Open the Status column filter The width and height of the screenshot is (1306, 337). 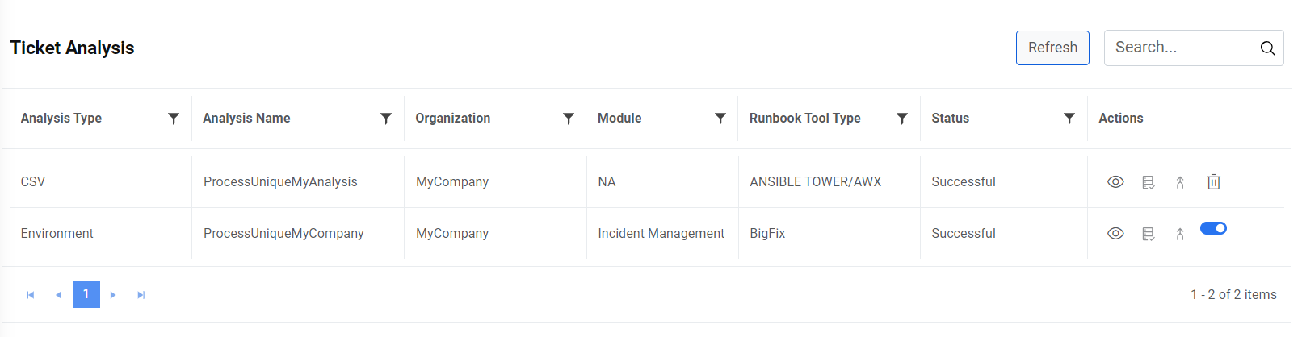click(1069, 119)
